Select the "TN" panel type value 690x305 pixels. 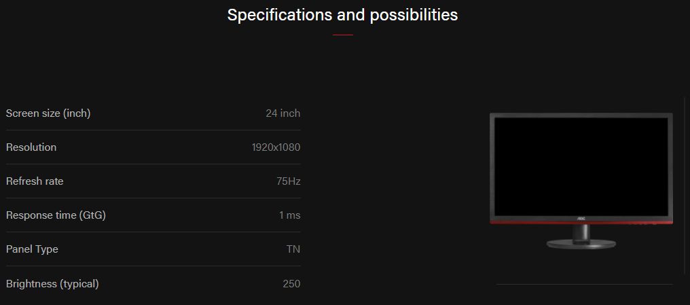pyautogui.click(x=293, y=249)
